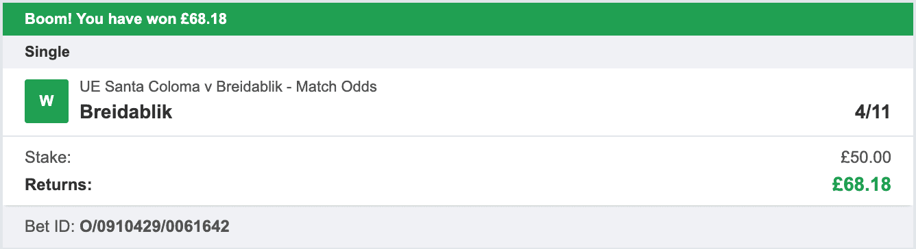Click the 'Returns:' label
This screenshot has width=916, height=249.
coord(58,185)
